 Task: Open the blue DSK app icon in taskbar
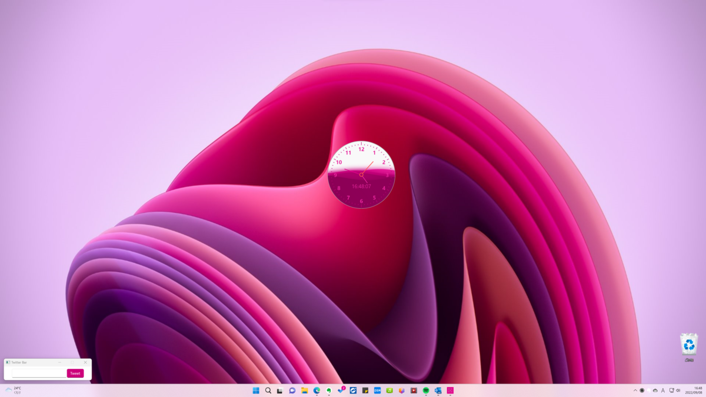pyautogui.click(x=378, y=391)
